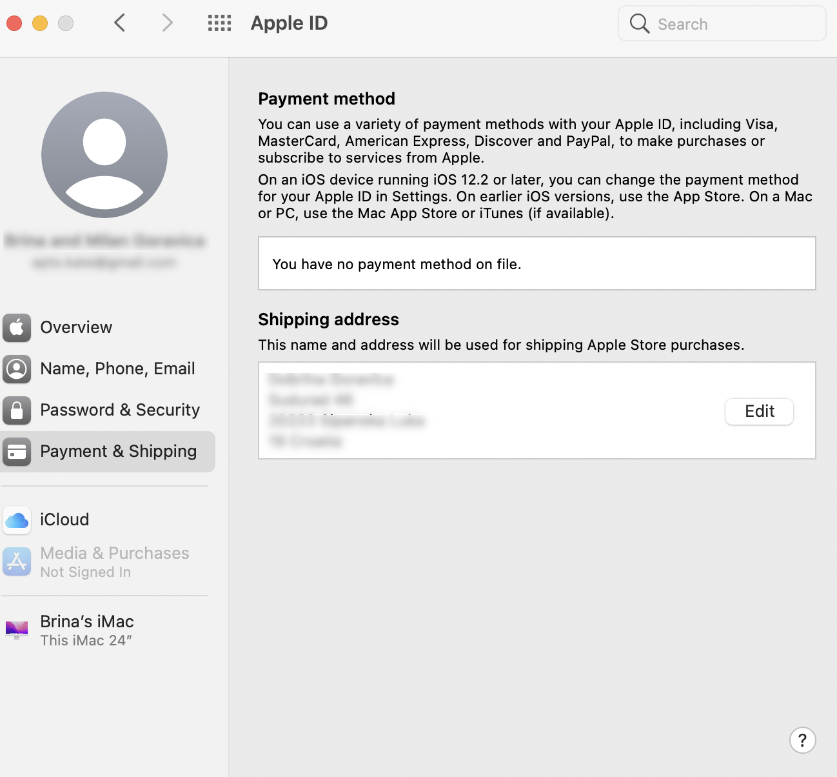
Task: Click the shipping purchases description text
Action: tap(501, 345)
